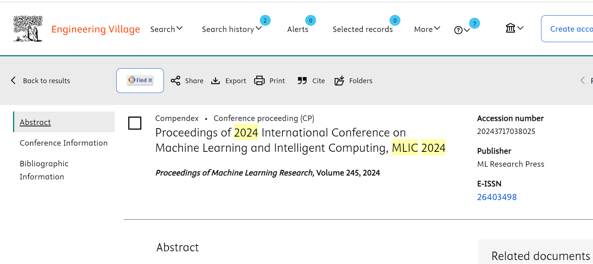Click the Publisher label
The width and height of the screenshot is (593, 264).
494,151
